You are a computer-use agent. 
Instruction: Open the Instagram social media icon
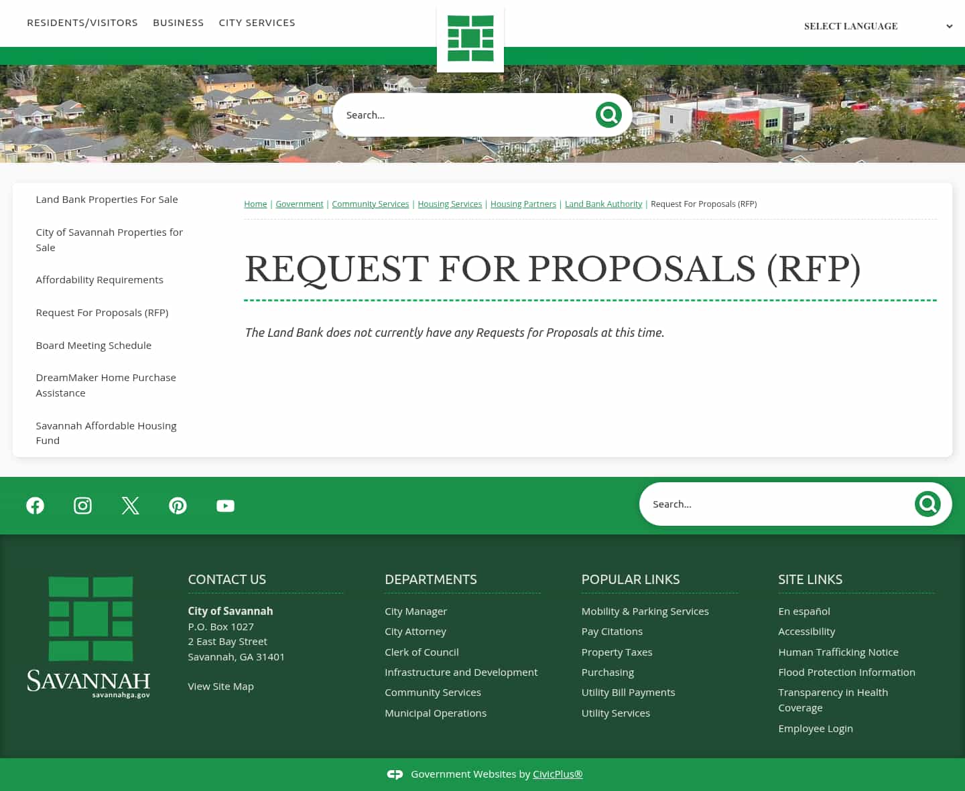82,506
